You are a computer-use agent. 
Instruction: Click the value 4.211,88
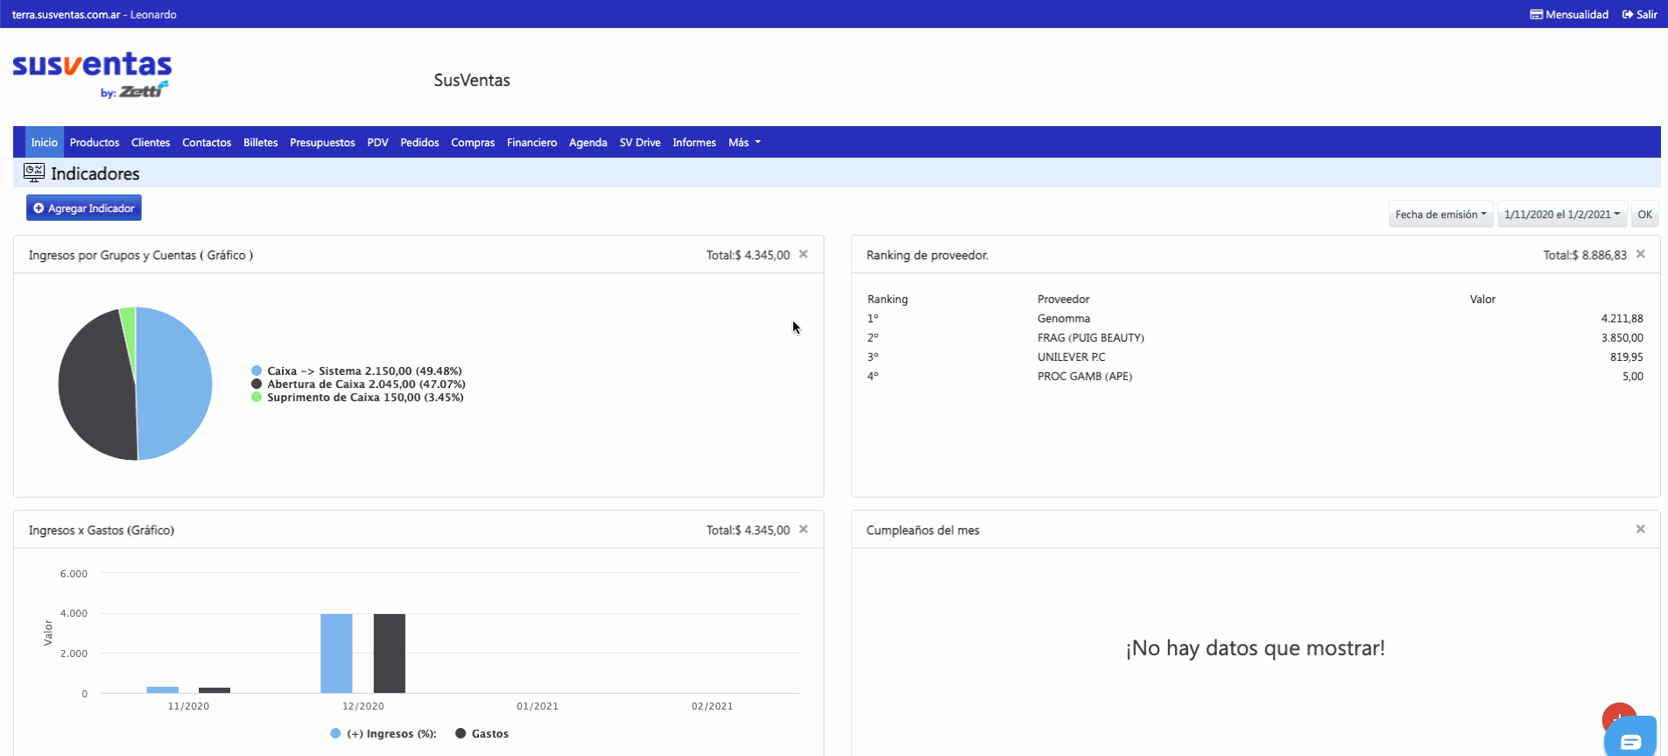(x=1622, y=318)
